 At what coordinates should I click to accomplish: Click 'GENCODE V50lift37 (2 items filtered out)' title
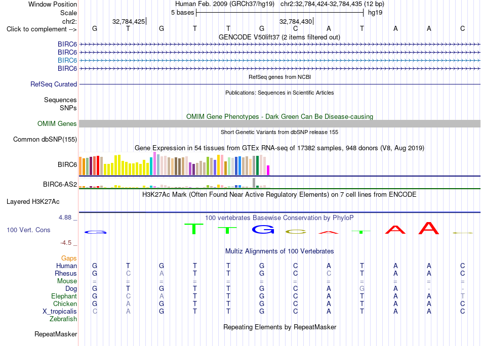279,37
